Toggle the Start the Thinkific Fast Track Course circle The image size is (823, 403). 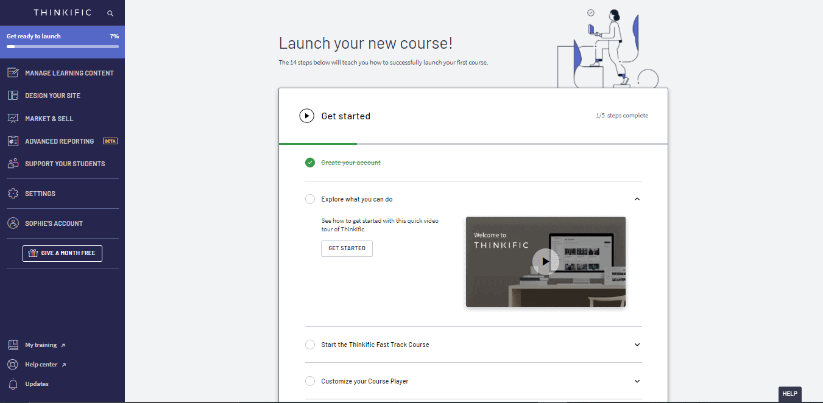click(310, 345)
